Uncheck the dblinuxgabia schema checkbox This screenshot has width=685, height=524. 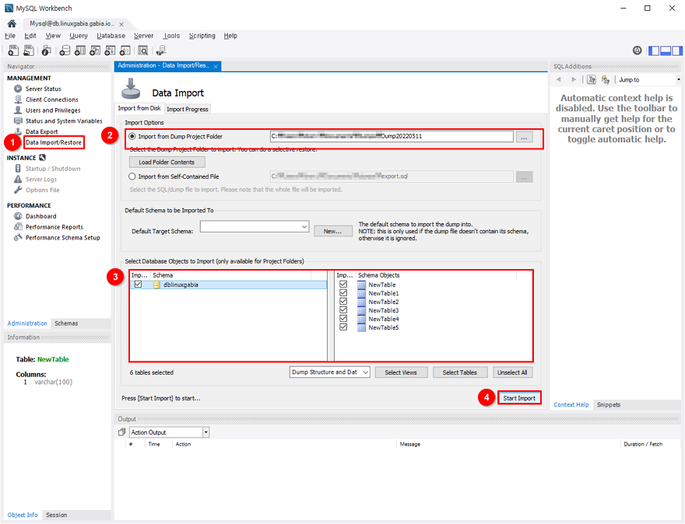(138, 285)
